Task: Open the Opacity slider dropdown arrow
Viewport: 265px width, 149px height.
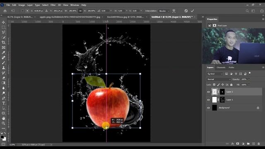Action: point(249,79)
